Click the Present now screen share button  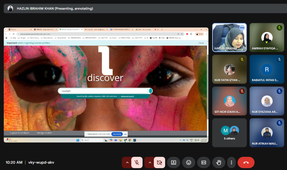(x=173, y=162)
